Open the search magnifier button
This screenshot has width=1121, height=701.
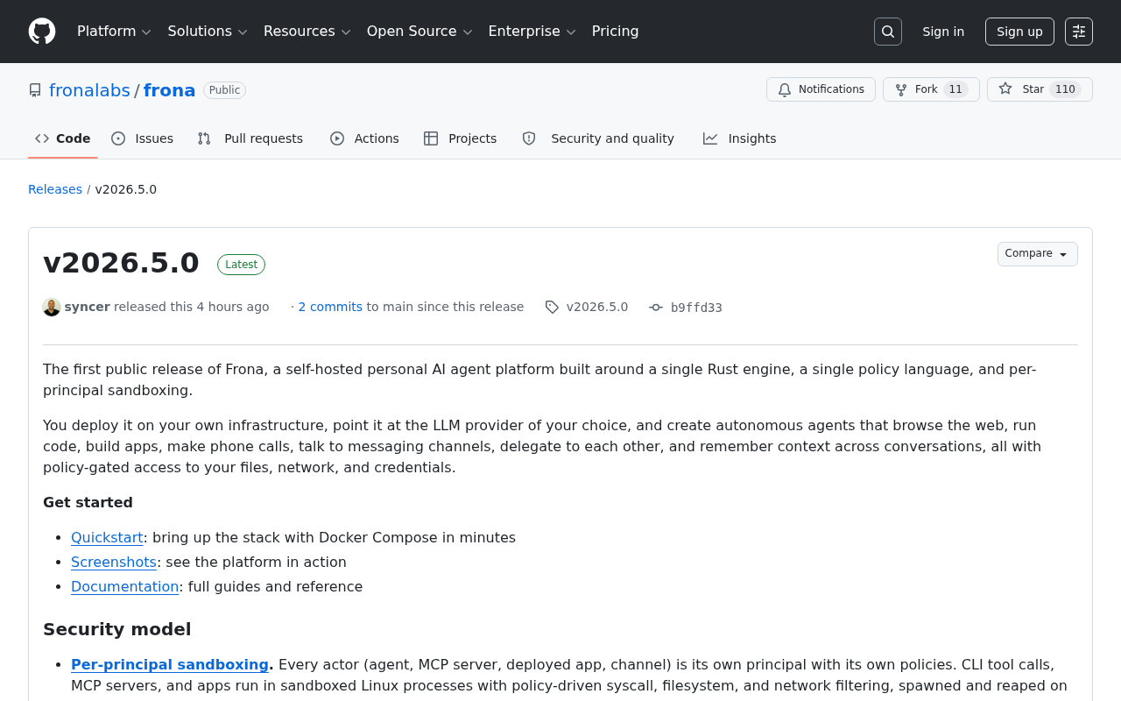tap(888, 32)
